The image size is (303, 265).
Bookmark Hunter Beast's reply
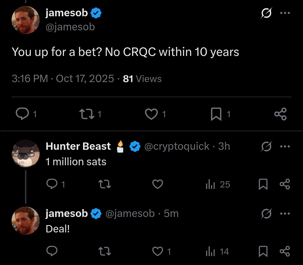[x=263, y=184]
